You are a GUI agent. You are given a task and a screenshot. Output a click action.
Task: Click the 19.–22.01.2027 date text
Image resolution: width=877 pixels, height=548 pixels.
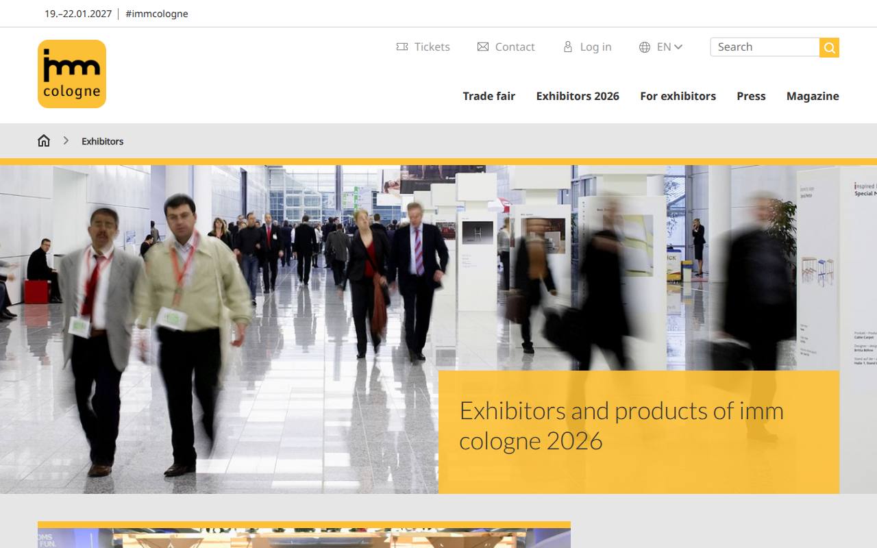pos(78,14)
